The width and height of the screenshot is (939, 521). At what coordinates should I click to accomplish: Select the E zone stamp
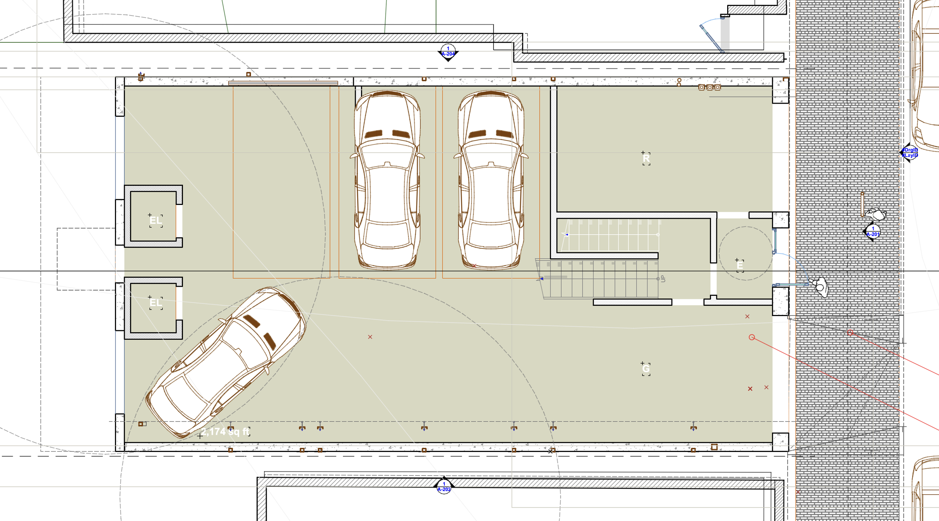740,265
